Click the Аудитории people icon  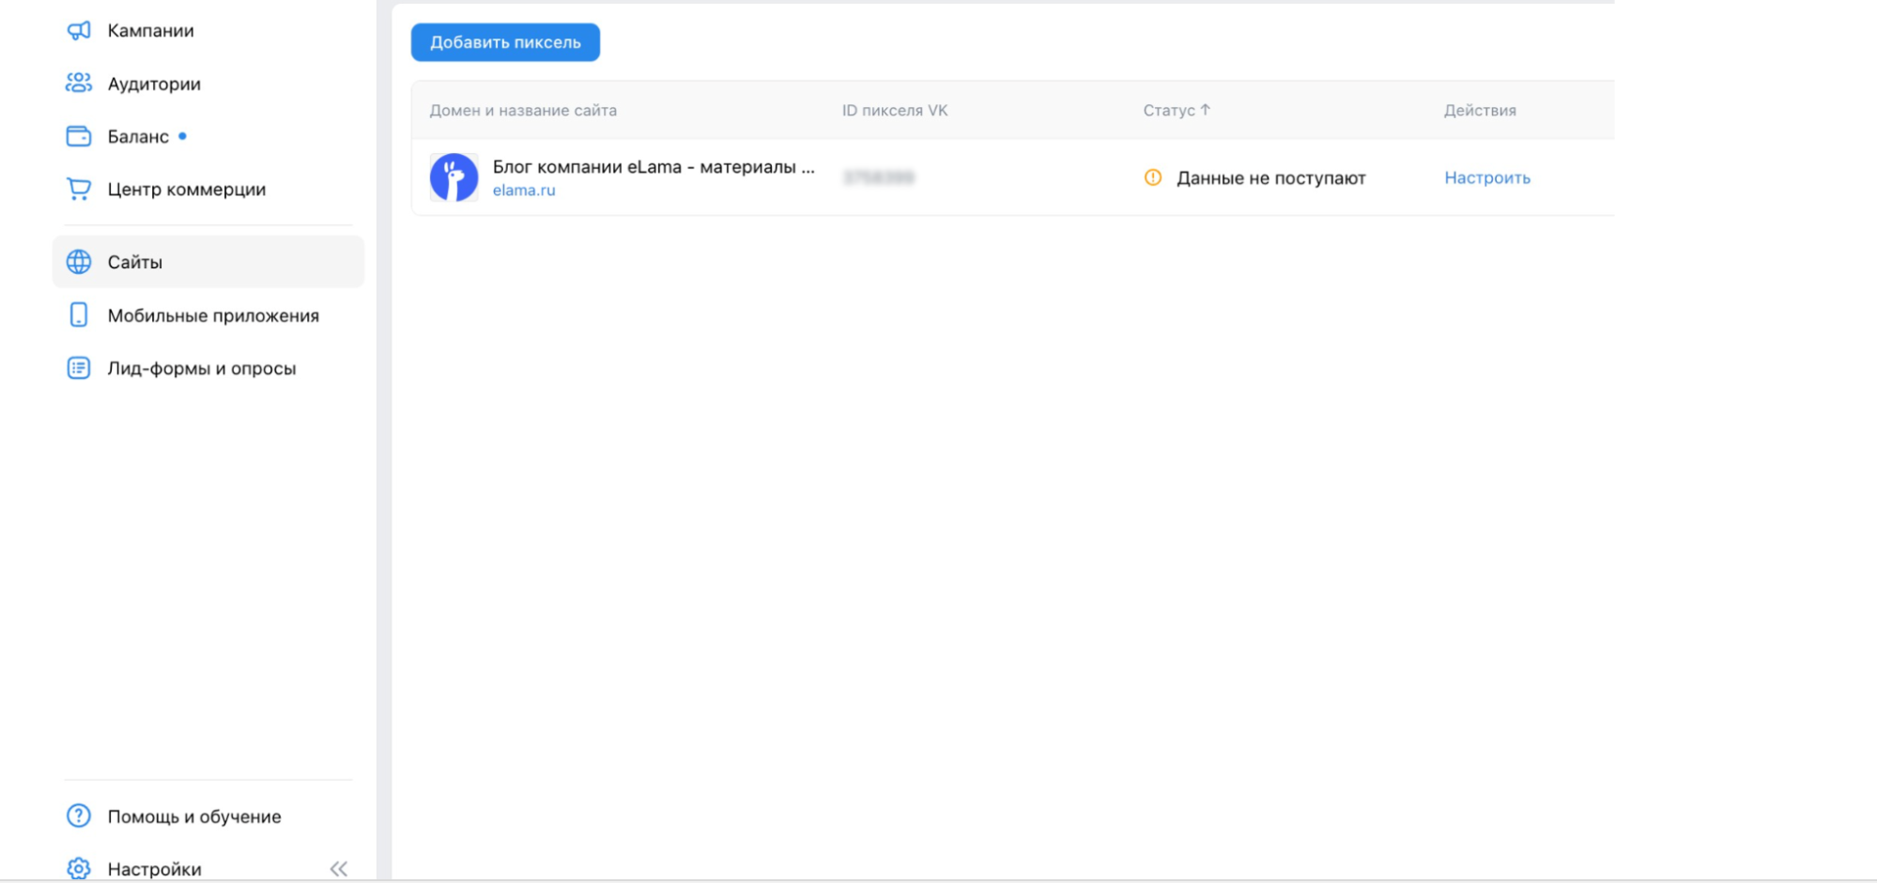[79, 83]
